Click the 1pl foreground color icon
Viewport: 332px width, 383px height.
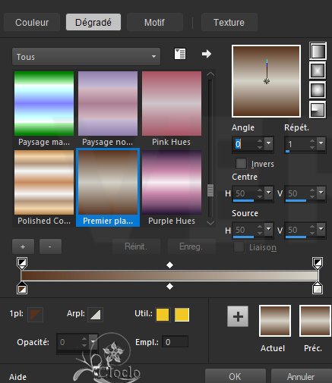[35, 315]
